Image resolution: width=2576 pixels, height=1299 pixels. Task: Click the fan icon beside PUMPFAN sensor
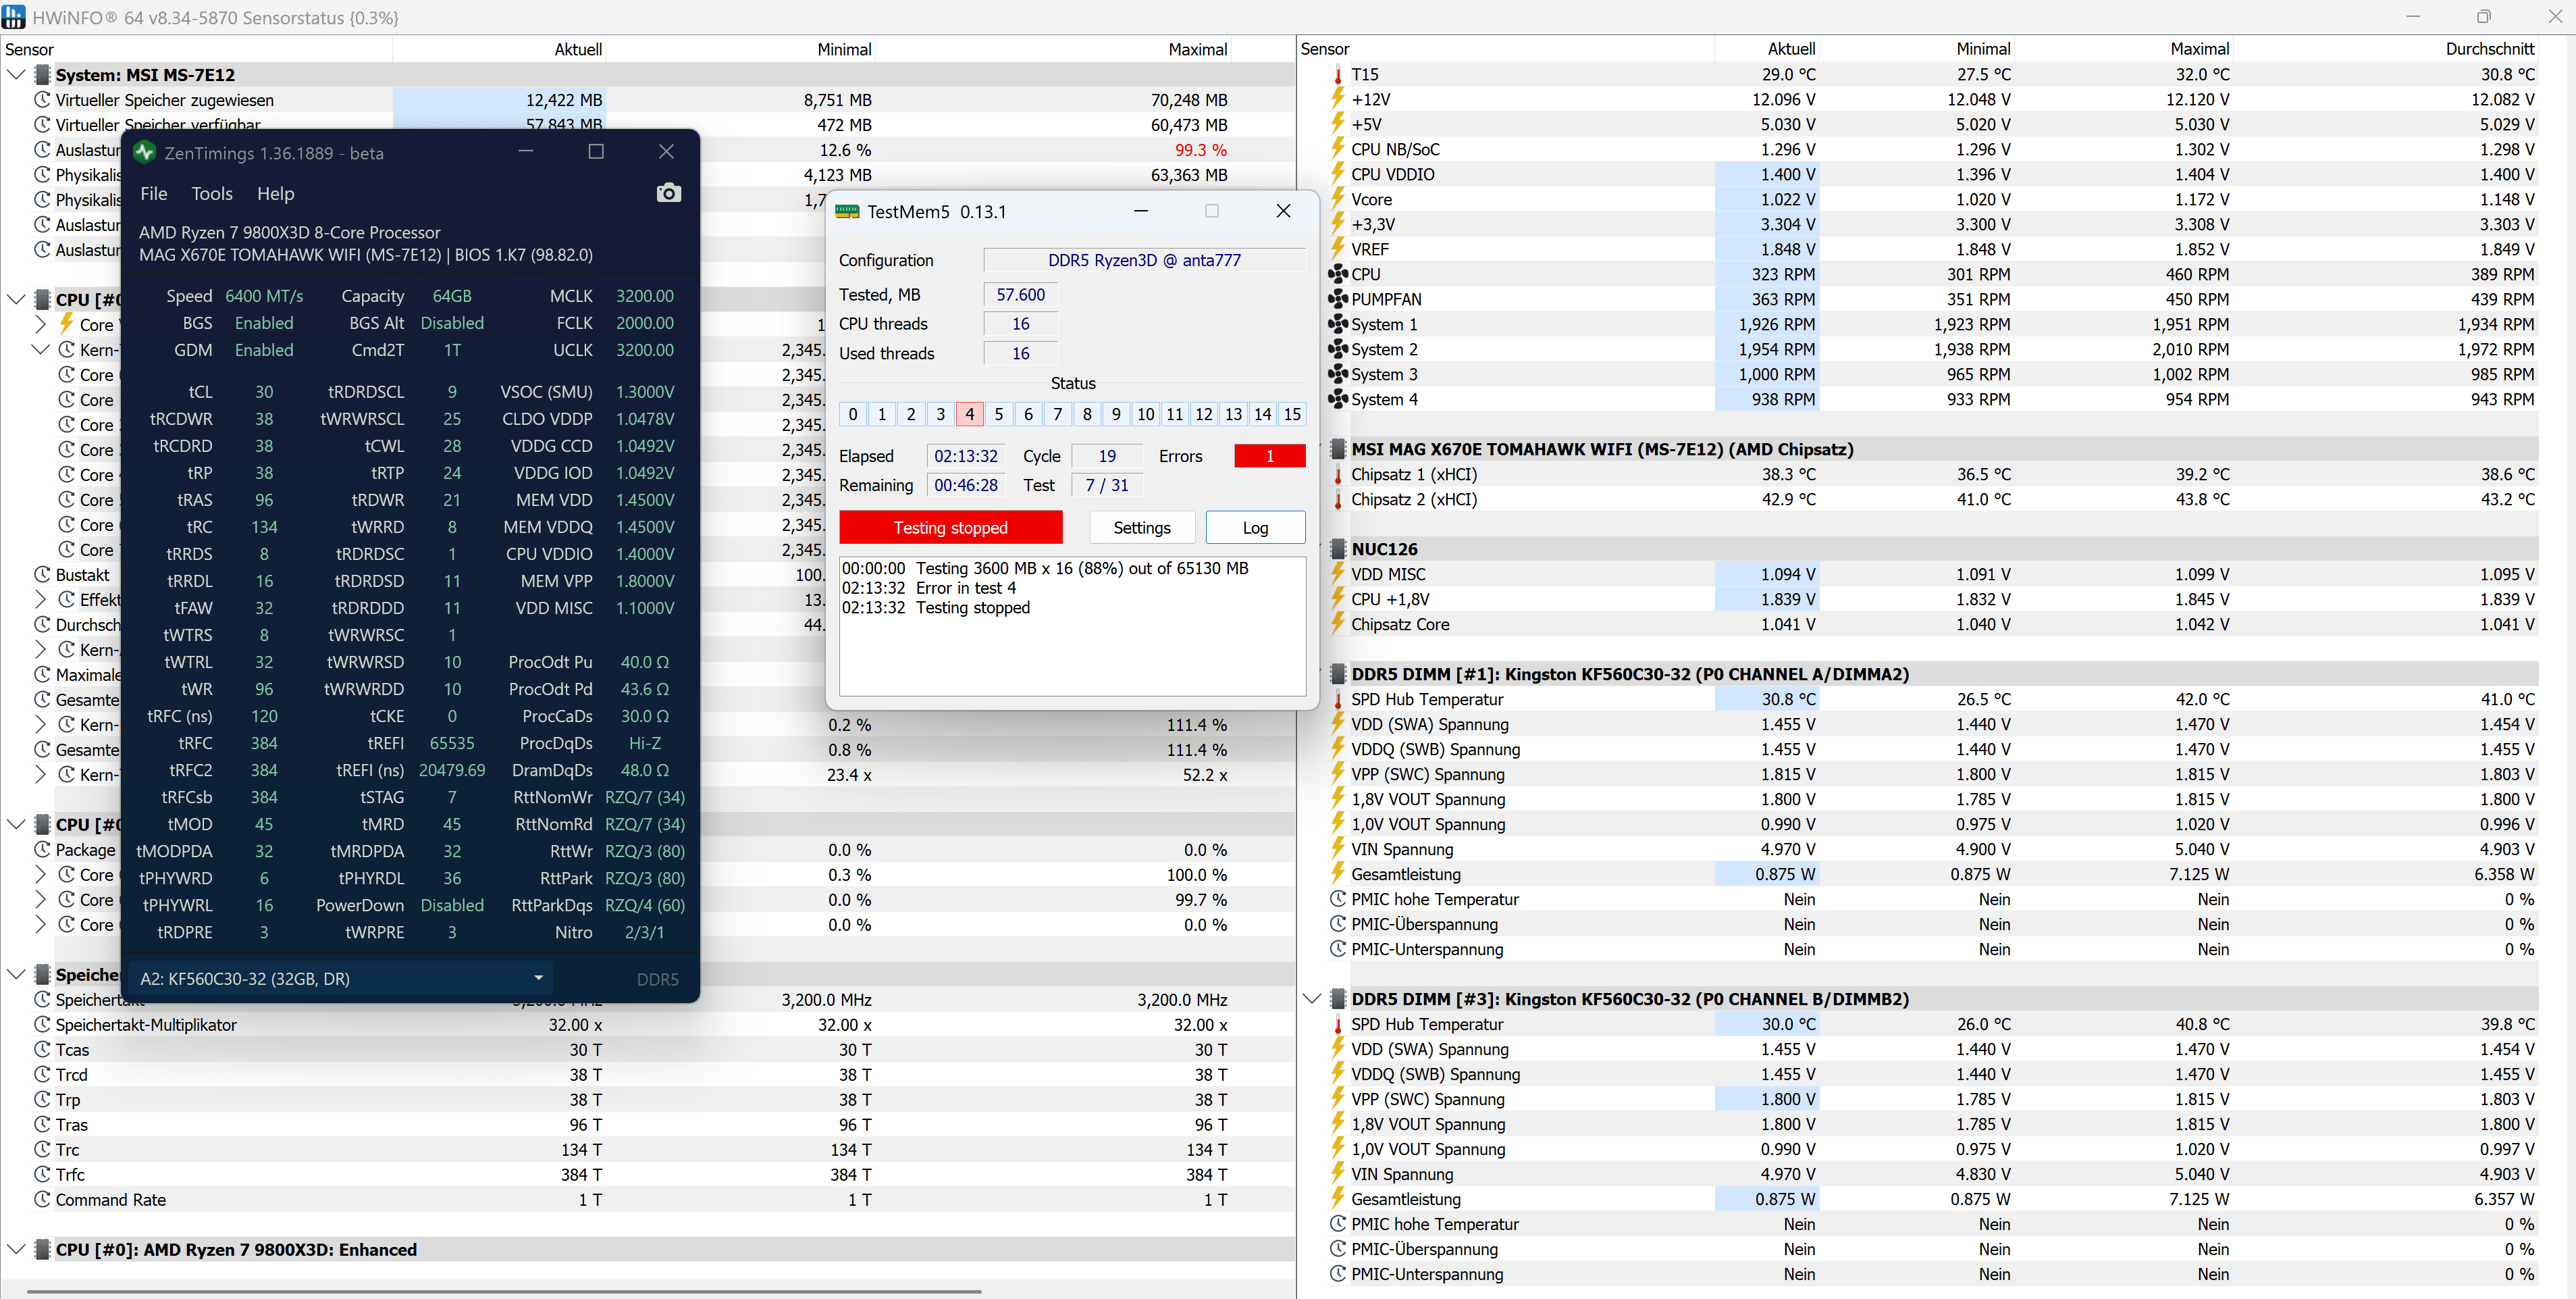1337,299
